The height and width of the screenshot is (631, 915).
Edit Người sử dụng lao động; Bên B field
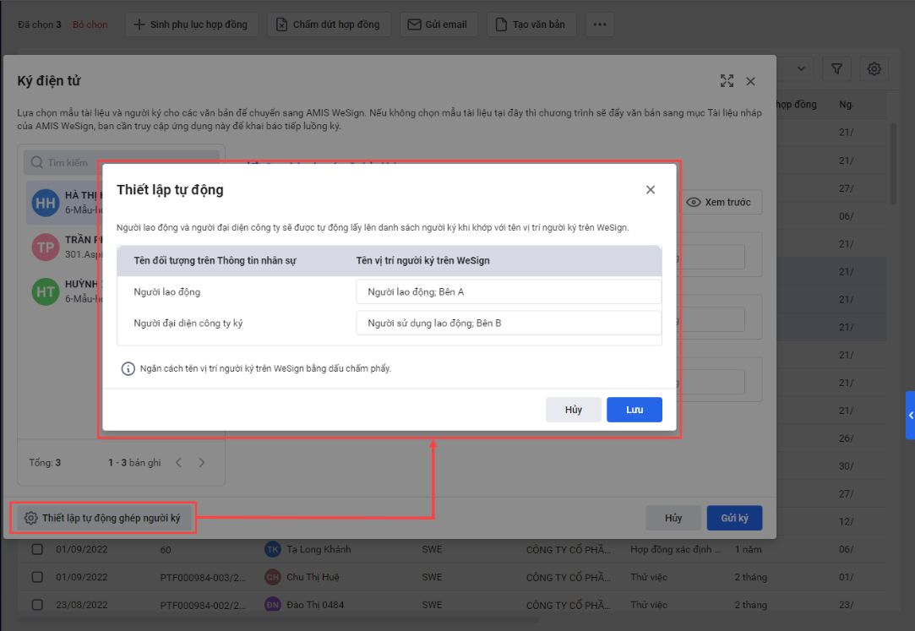click(509, 323)
